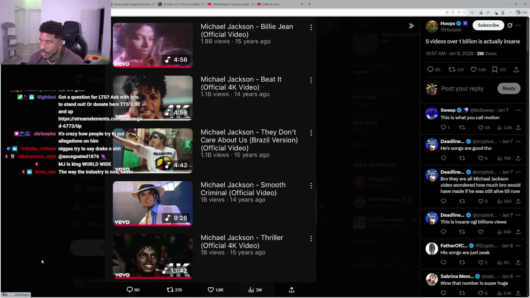Open more menu on 'This is insane ngl' reply
Screen dimensions: 530x298
pyautogui.click(x=518, y=215)
